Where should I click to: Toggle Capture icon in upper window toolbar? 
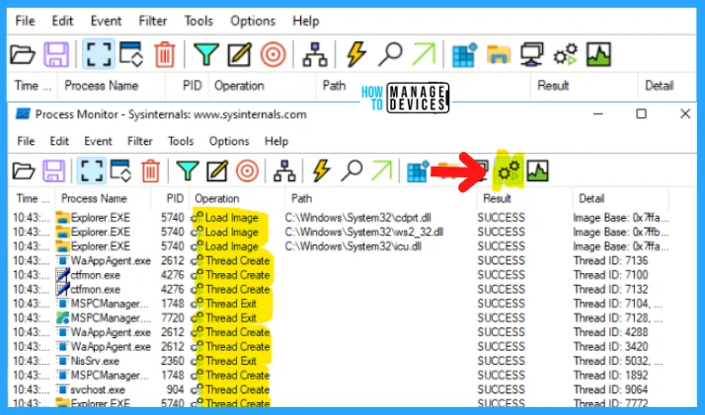click(x=99, y=54)
